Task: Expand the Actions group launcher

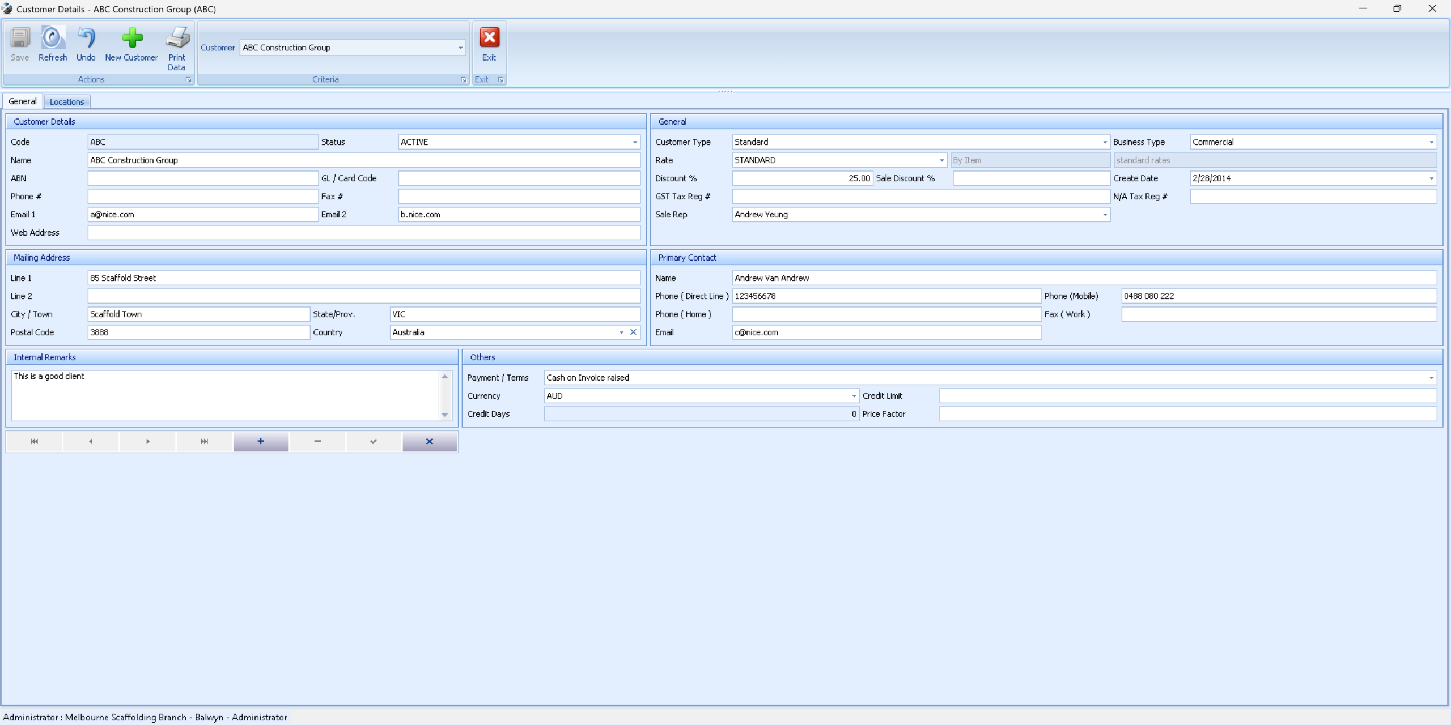Action: pos(188,80)
